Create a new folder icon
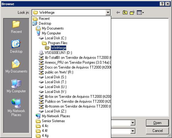 (132, 12)
